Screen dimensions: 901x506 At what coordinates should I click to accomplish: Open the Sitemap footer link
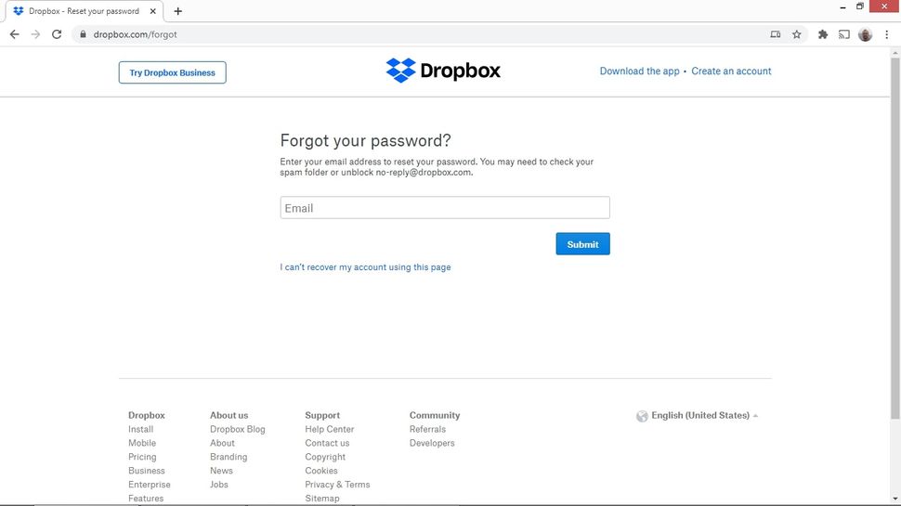(x=322, y=498)
